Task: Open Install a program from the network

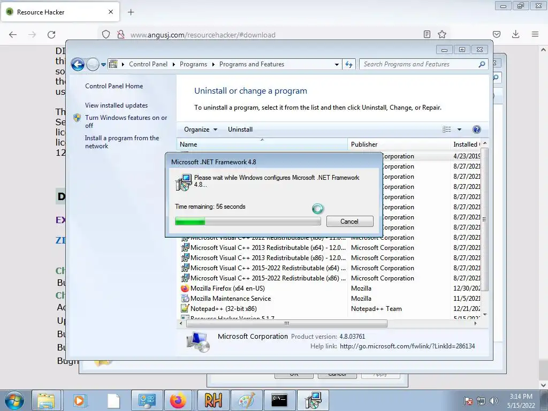Action: click(x=122, y=142)
